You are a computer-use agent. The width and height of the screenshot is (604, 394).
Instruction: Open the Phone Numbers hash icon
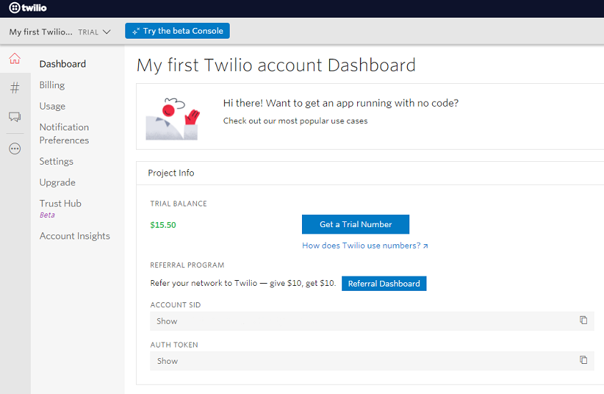14,88
